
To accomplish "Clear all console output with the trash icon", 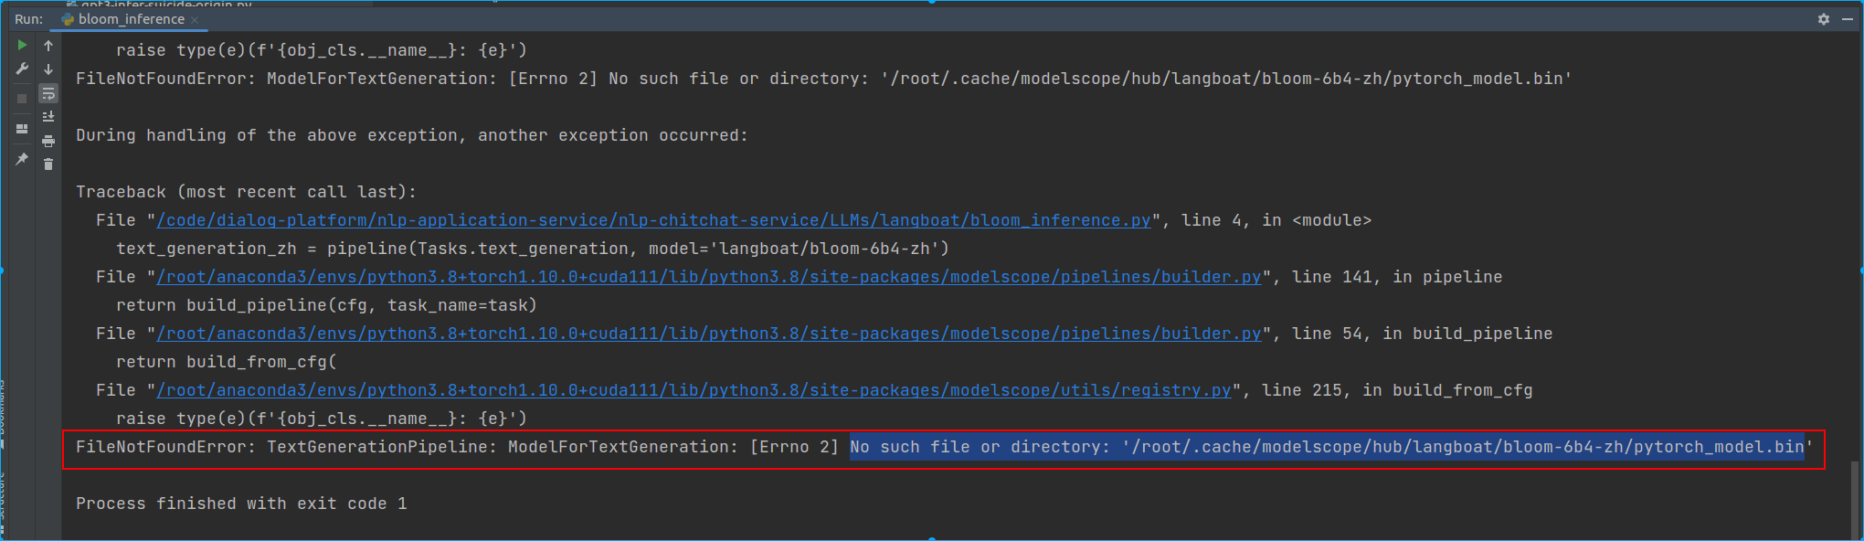I will [48, 164].
